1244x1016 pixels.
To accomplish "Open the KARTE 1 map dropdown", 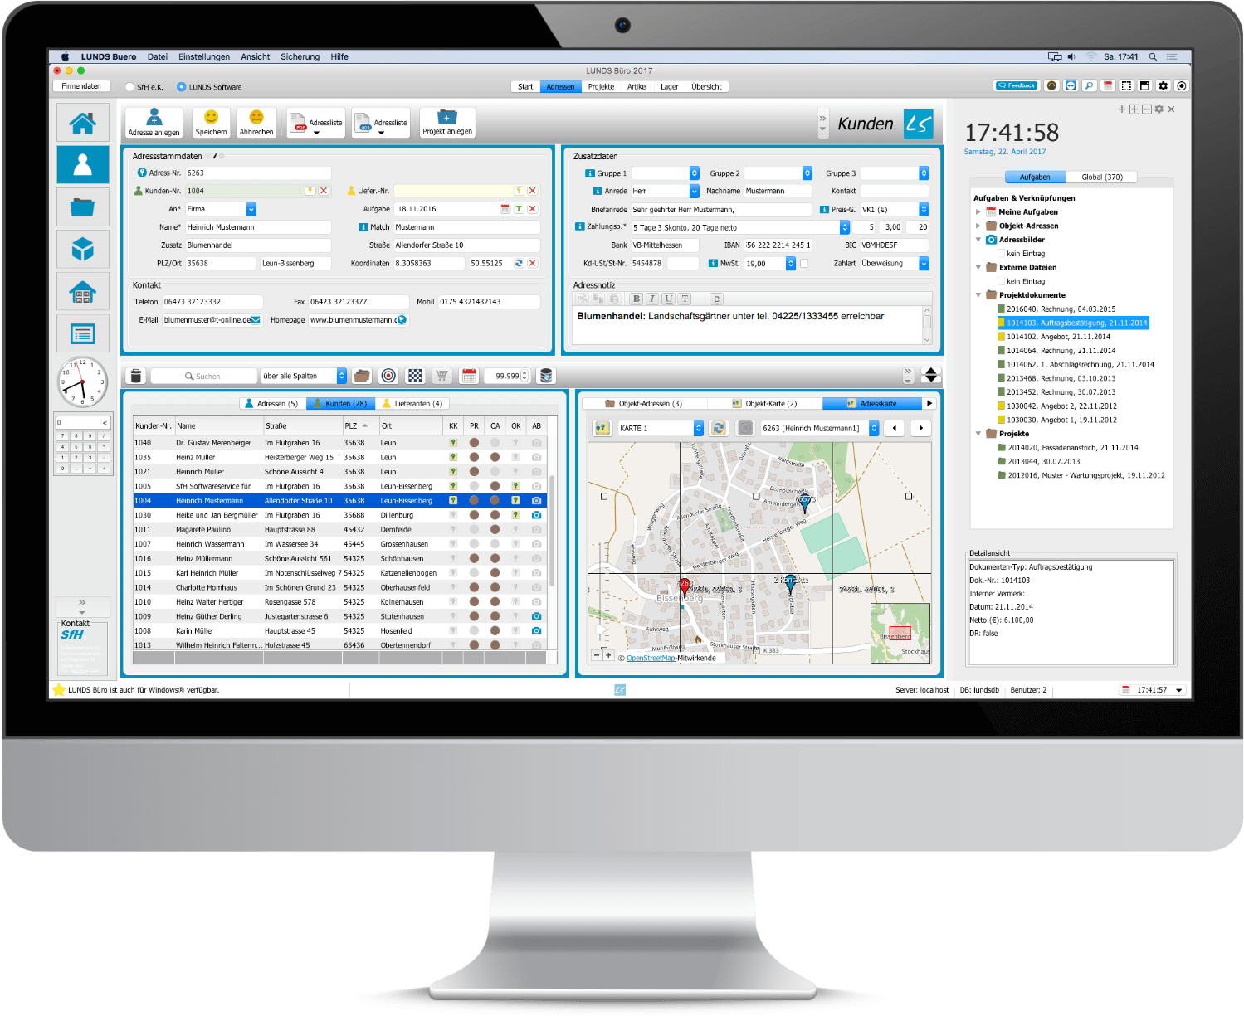I will (x=699, y=428).
